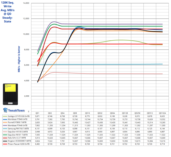Click the QD1 column header
This screenshot has height=157, width=171.
point(38,113)
